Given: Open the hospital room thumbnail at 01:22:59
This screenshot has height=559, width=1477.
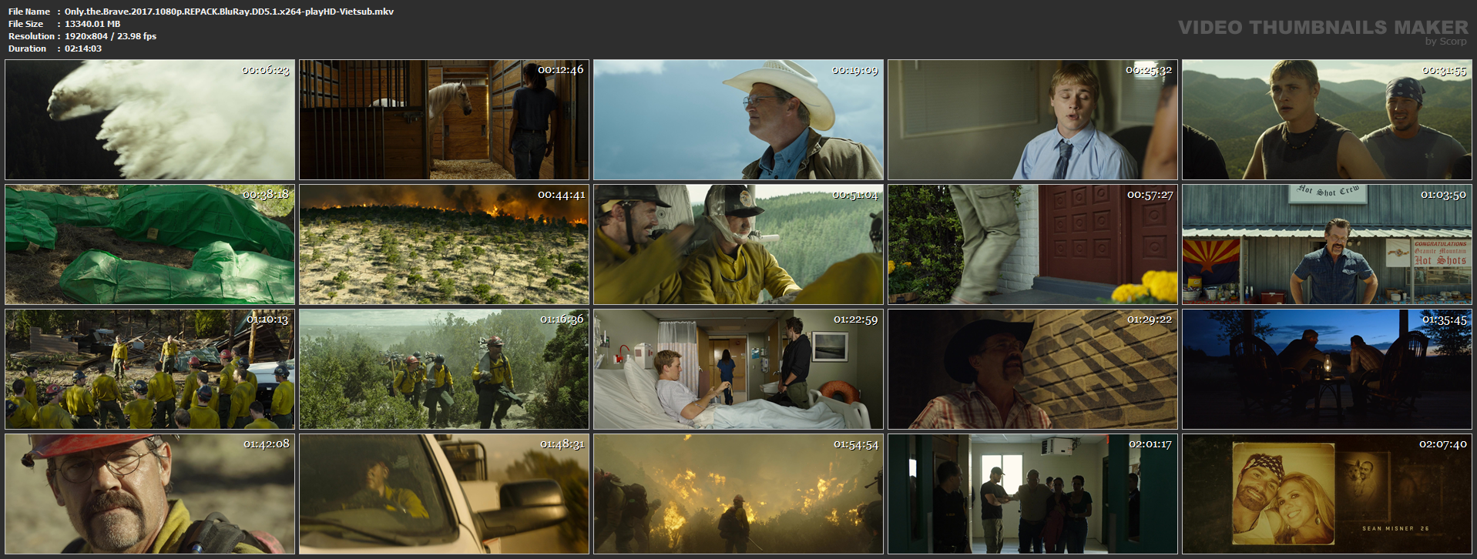Looking at the screenshot, I should click(x=738, y=370).
